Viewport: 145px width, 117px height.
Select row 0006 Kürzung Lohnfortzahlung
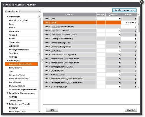pos(90,39)
